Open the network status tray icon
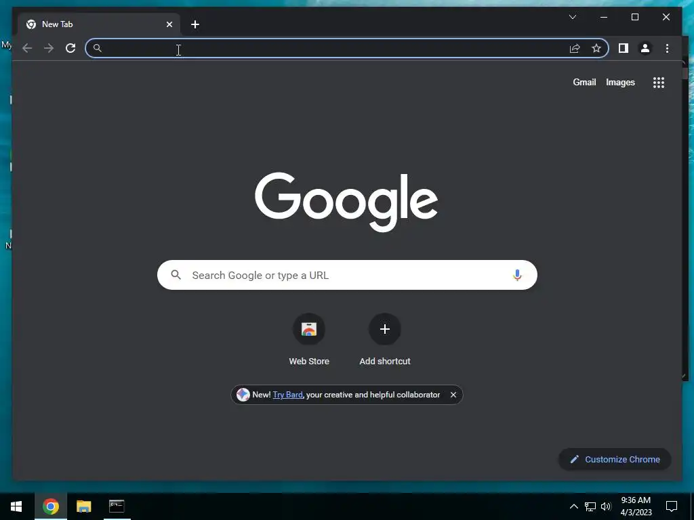The height and width of the screenshot is (520, 694). point(590,506)
